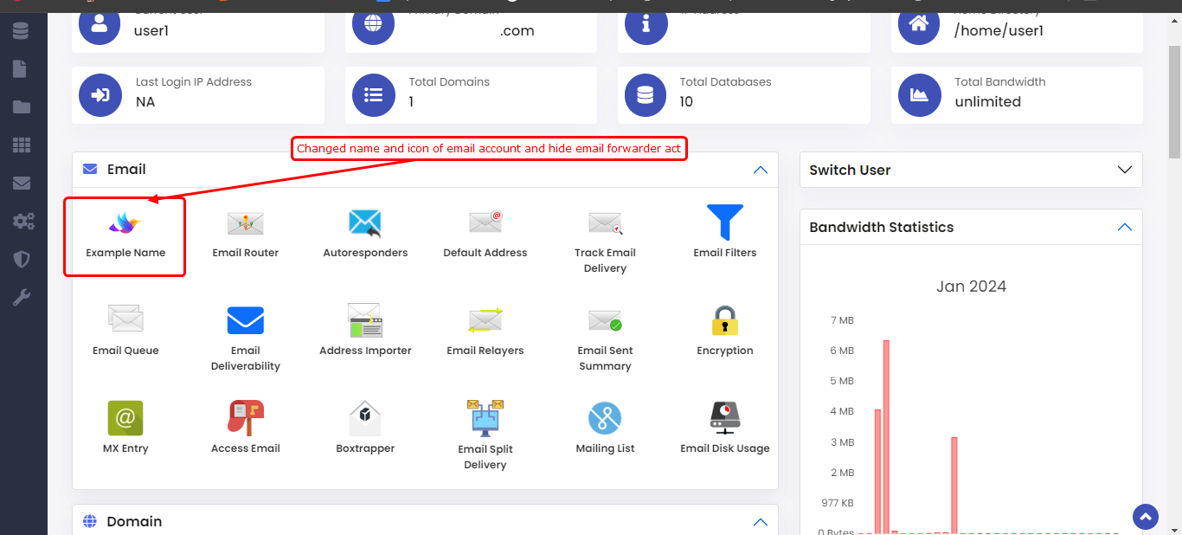Screen dimensions: 1182x535
Task: Open the database menu in sidebar
Action: (22, 32)
